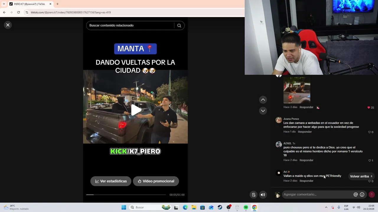Open Steam from taskbar
This screenshot has height=212, width=378.
220,207
